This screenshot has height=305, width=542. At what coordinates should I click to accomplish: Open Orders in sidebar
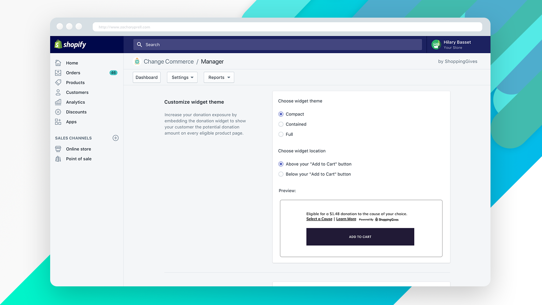[73, 73]
